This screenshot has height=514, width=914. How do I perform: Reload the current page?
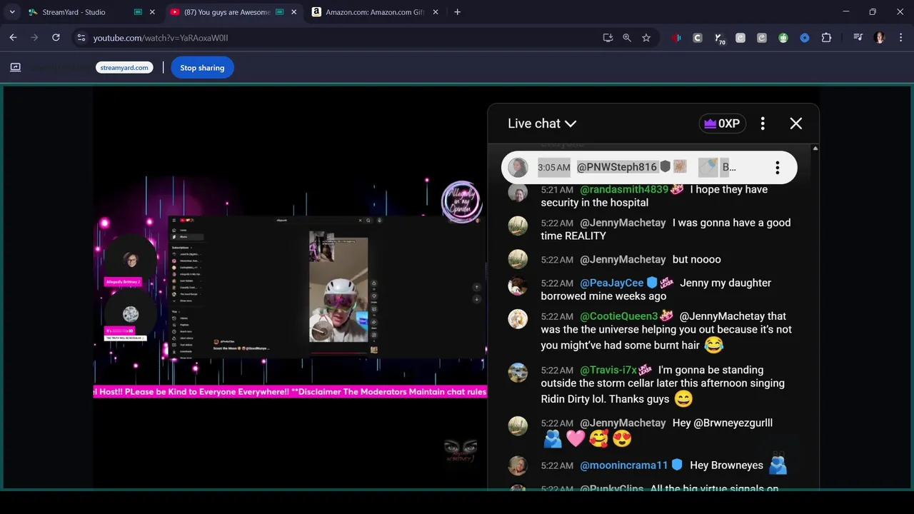click(56, 38)
